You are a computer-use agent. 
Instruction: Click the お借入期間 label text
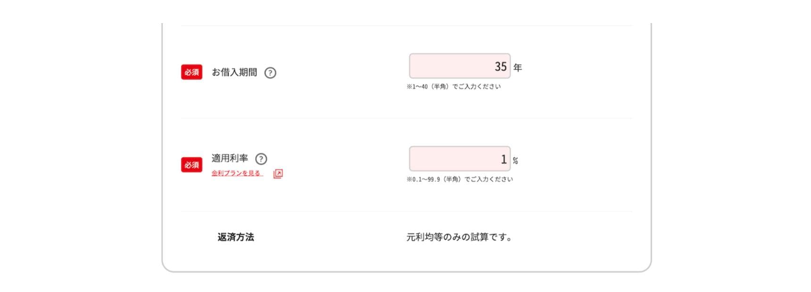point(234,72)
